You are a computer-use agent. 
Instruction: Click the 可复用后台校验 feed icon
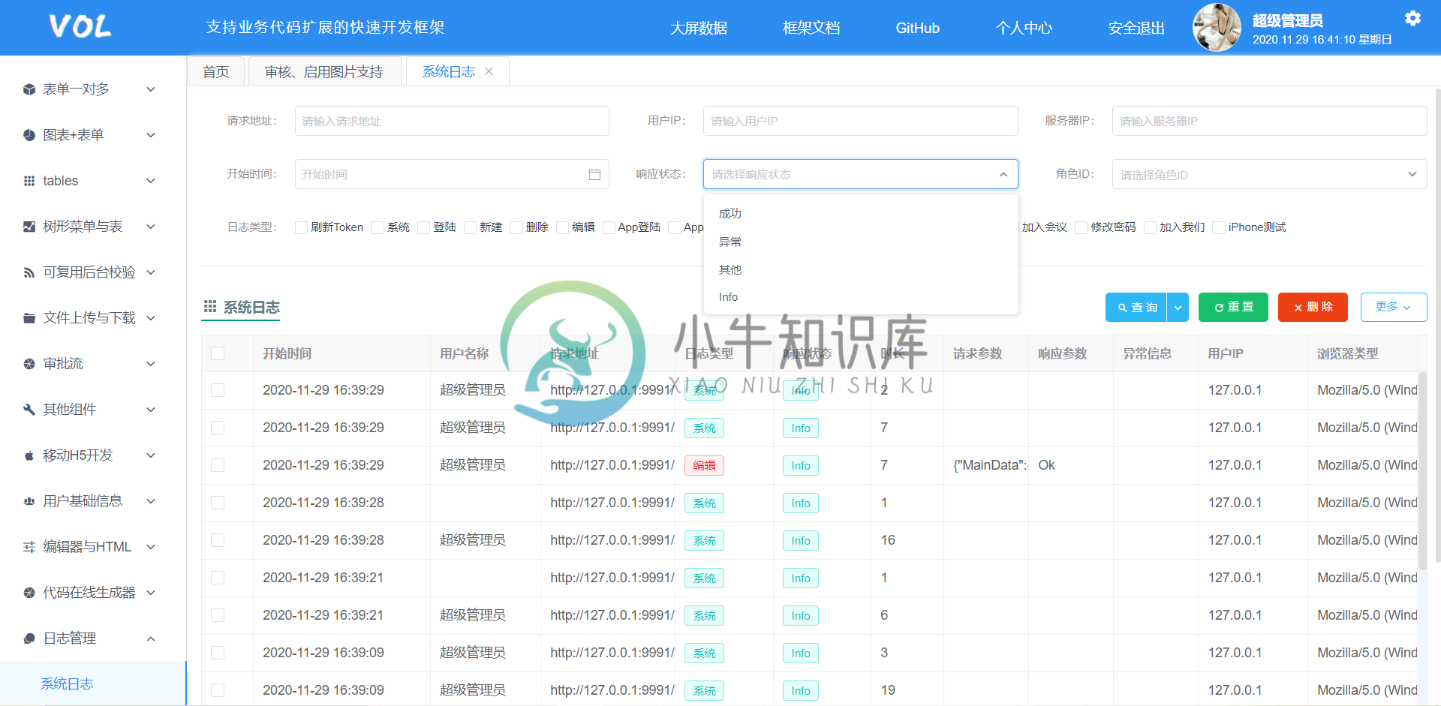tap(29, 272)
